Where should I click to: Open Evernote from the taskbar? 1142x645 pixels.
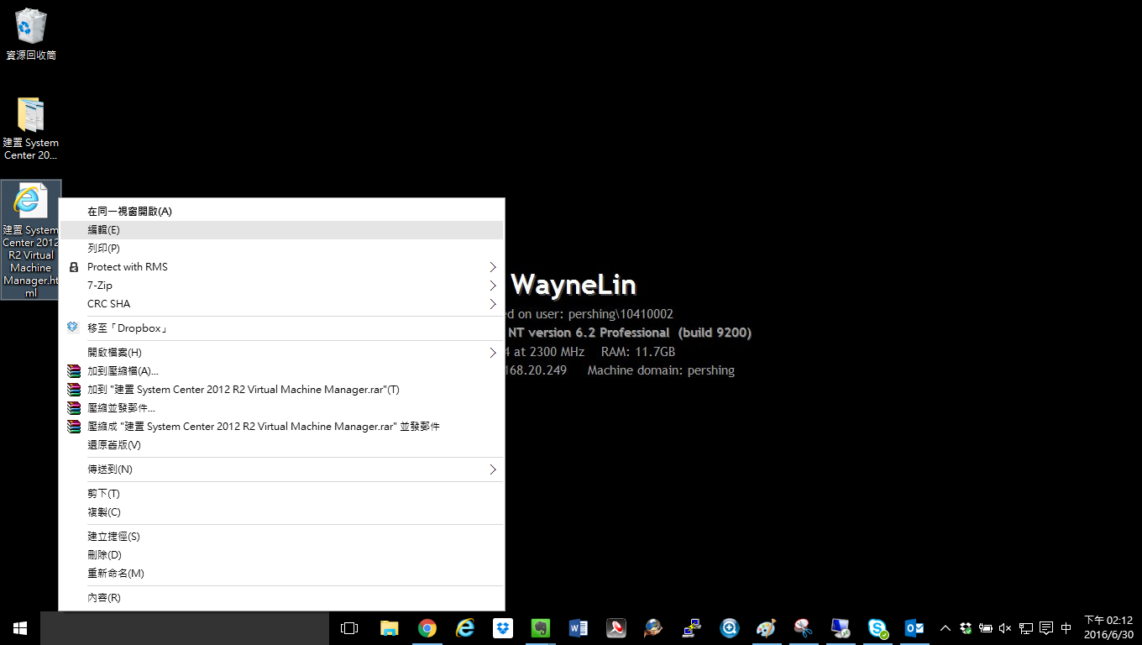point(541,628)
